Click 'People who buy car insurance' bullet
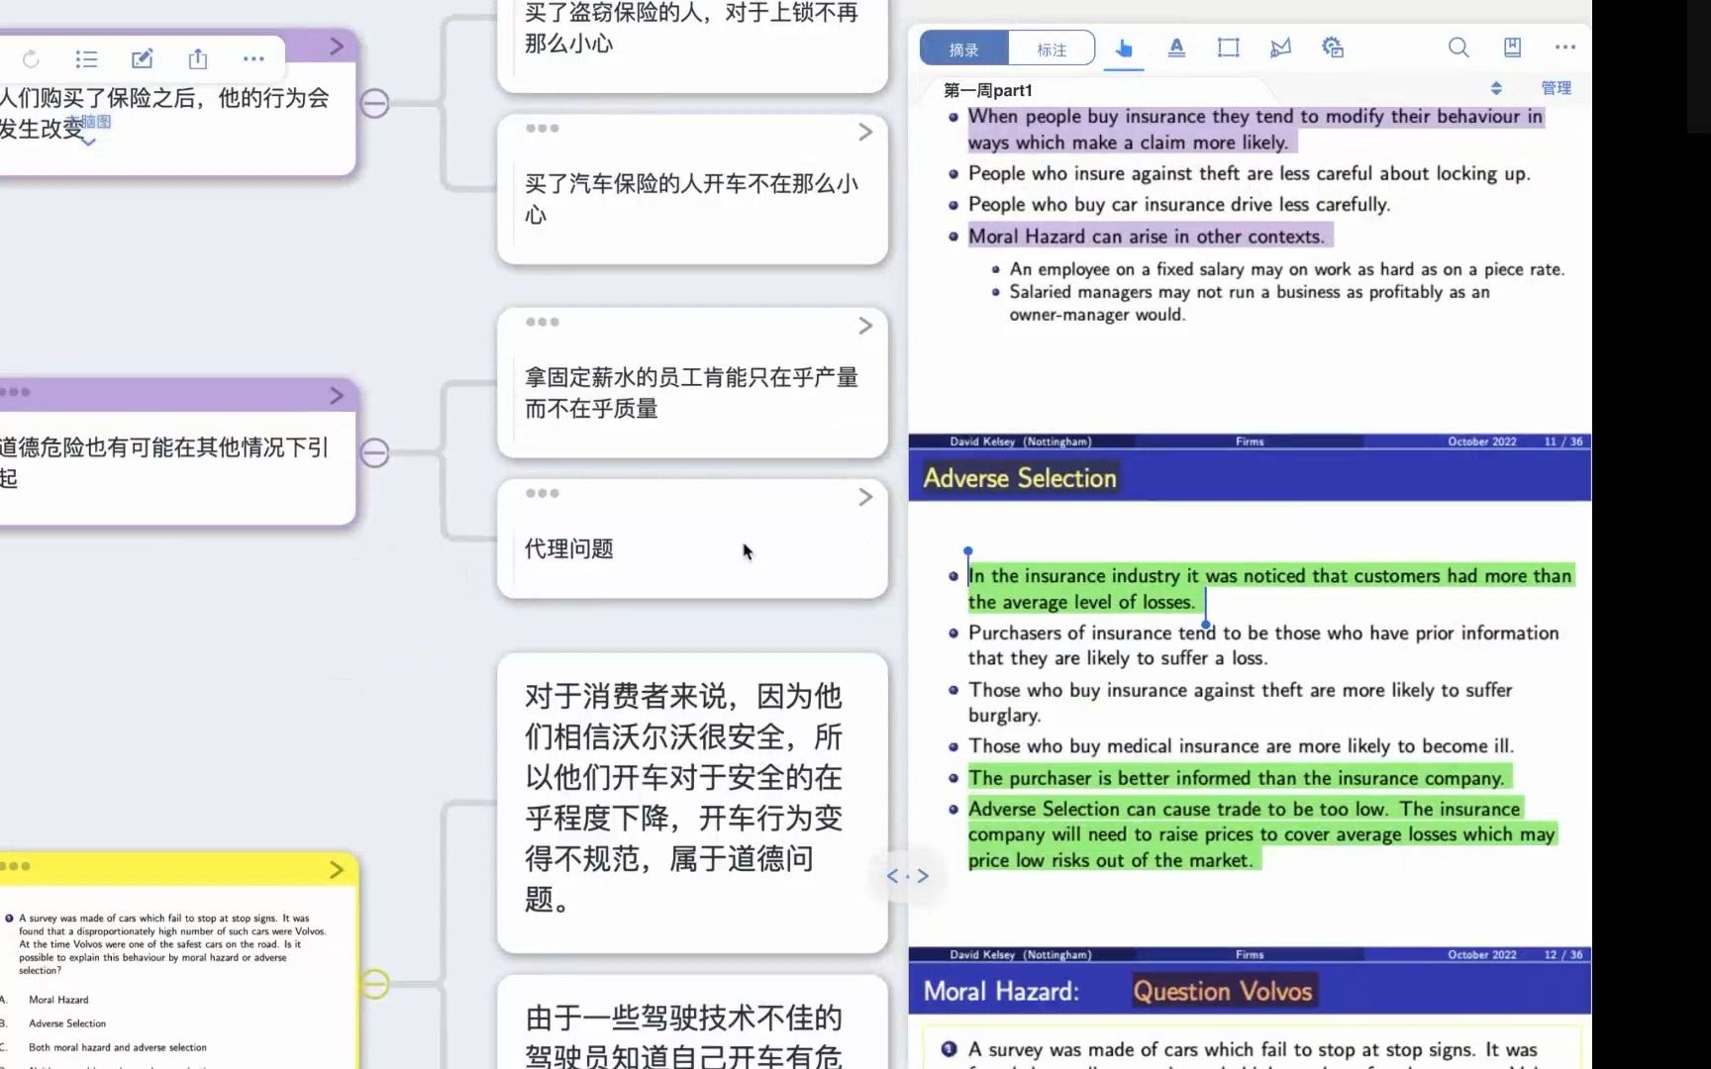 [1179, 205]
